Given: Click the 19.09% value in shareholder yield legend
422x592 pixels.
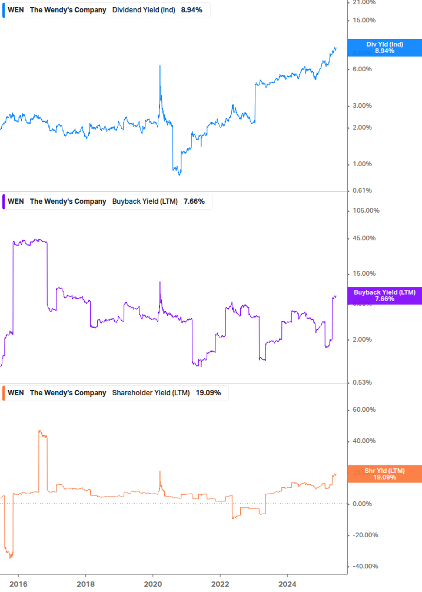Looking at the screenshot, I should 208,393.
